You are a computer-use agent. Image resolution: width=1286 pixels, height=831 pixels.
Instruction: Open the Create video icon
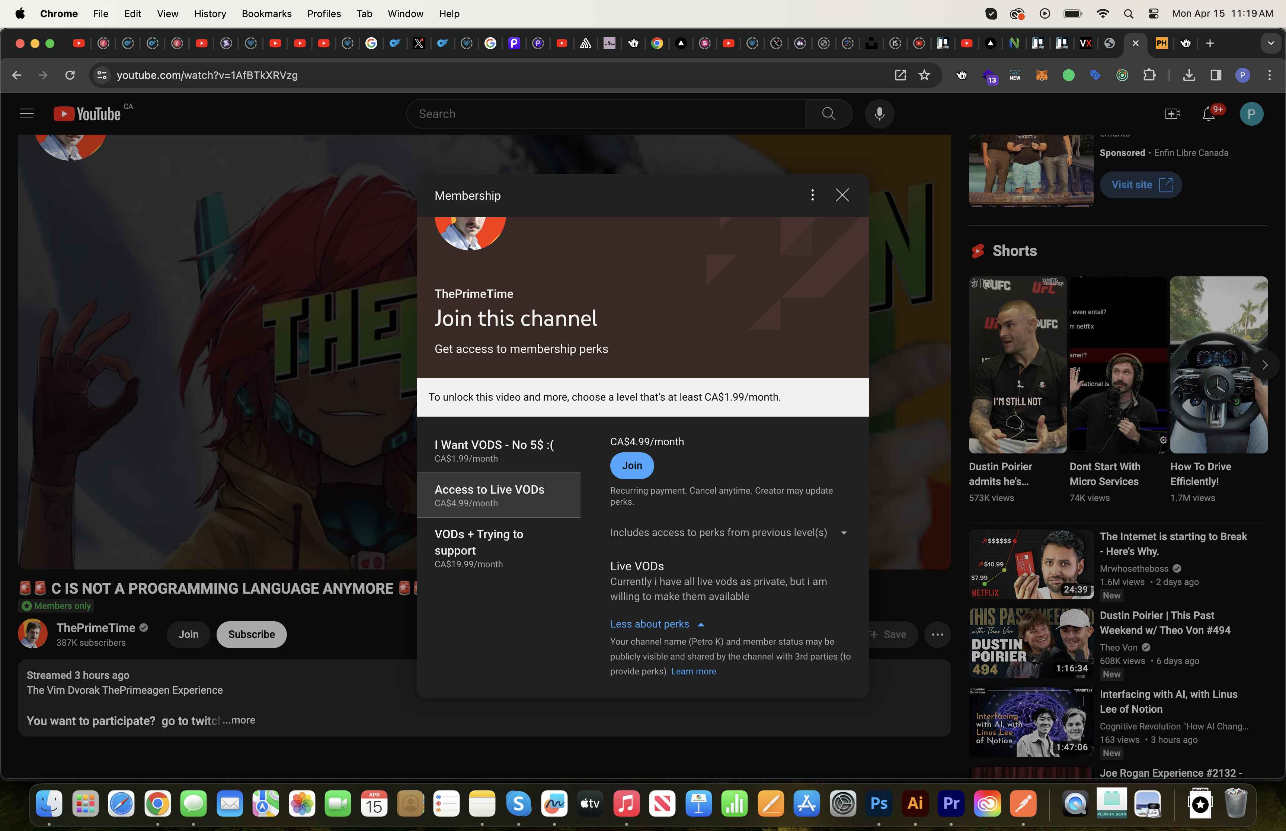[1172, 114]
